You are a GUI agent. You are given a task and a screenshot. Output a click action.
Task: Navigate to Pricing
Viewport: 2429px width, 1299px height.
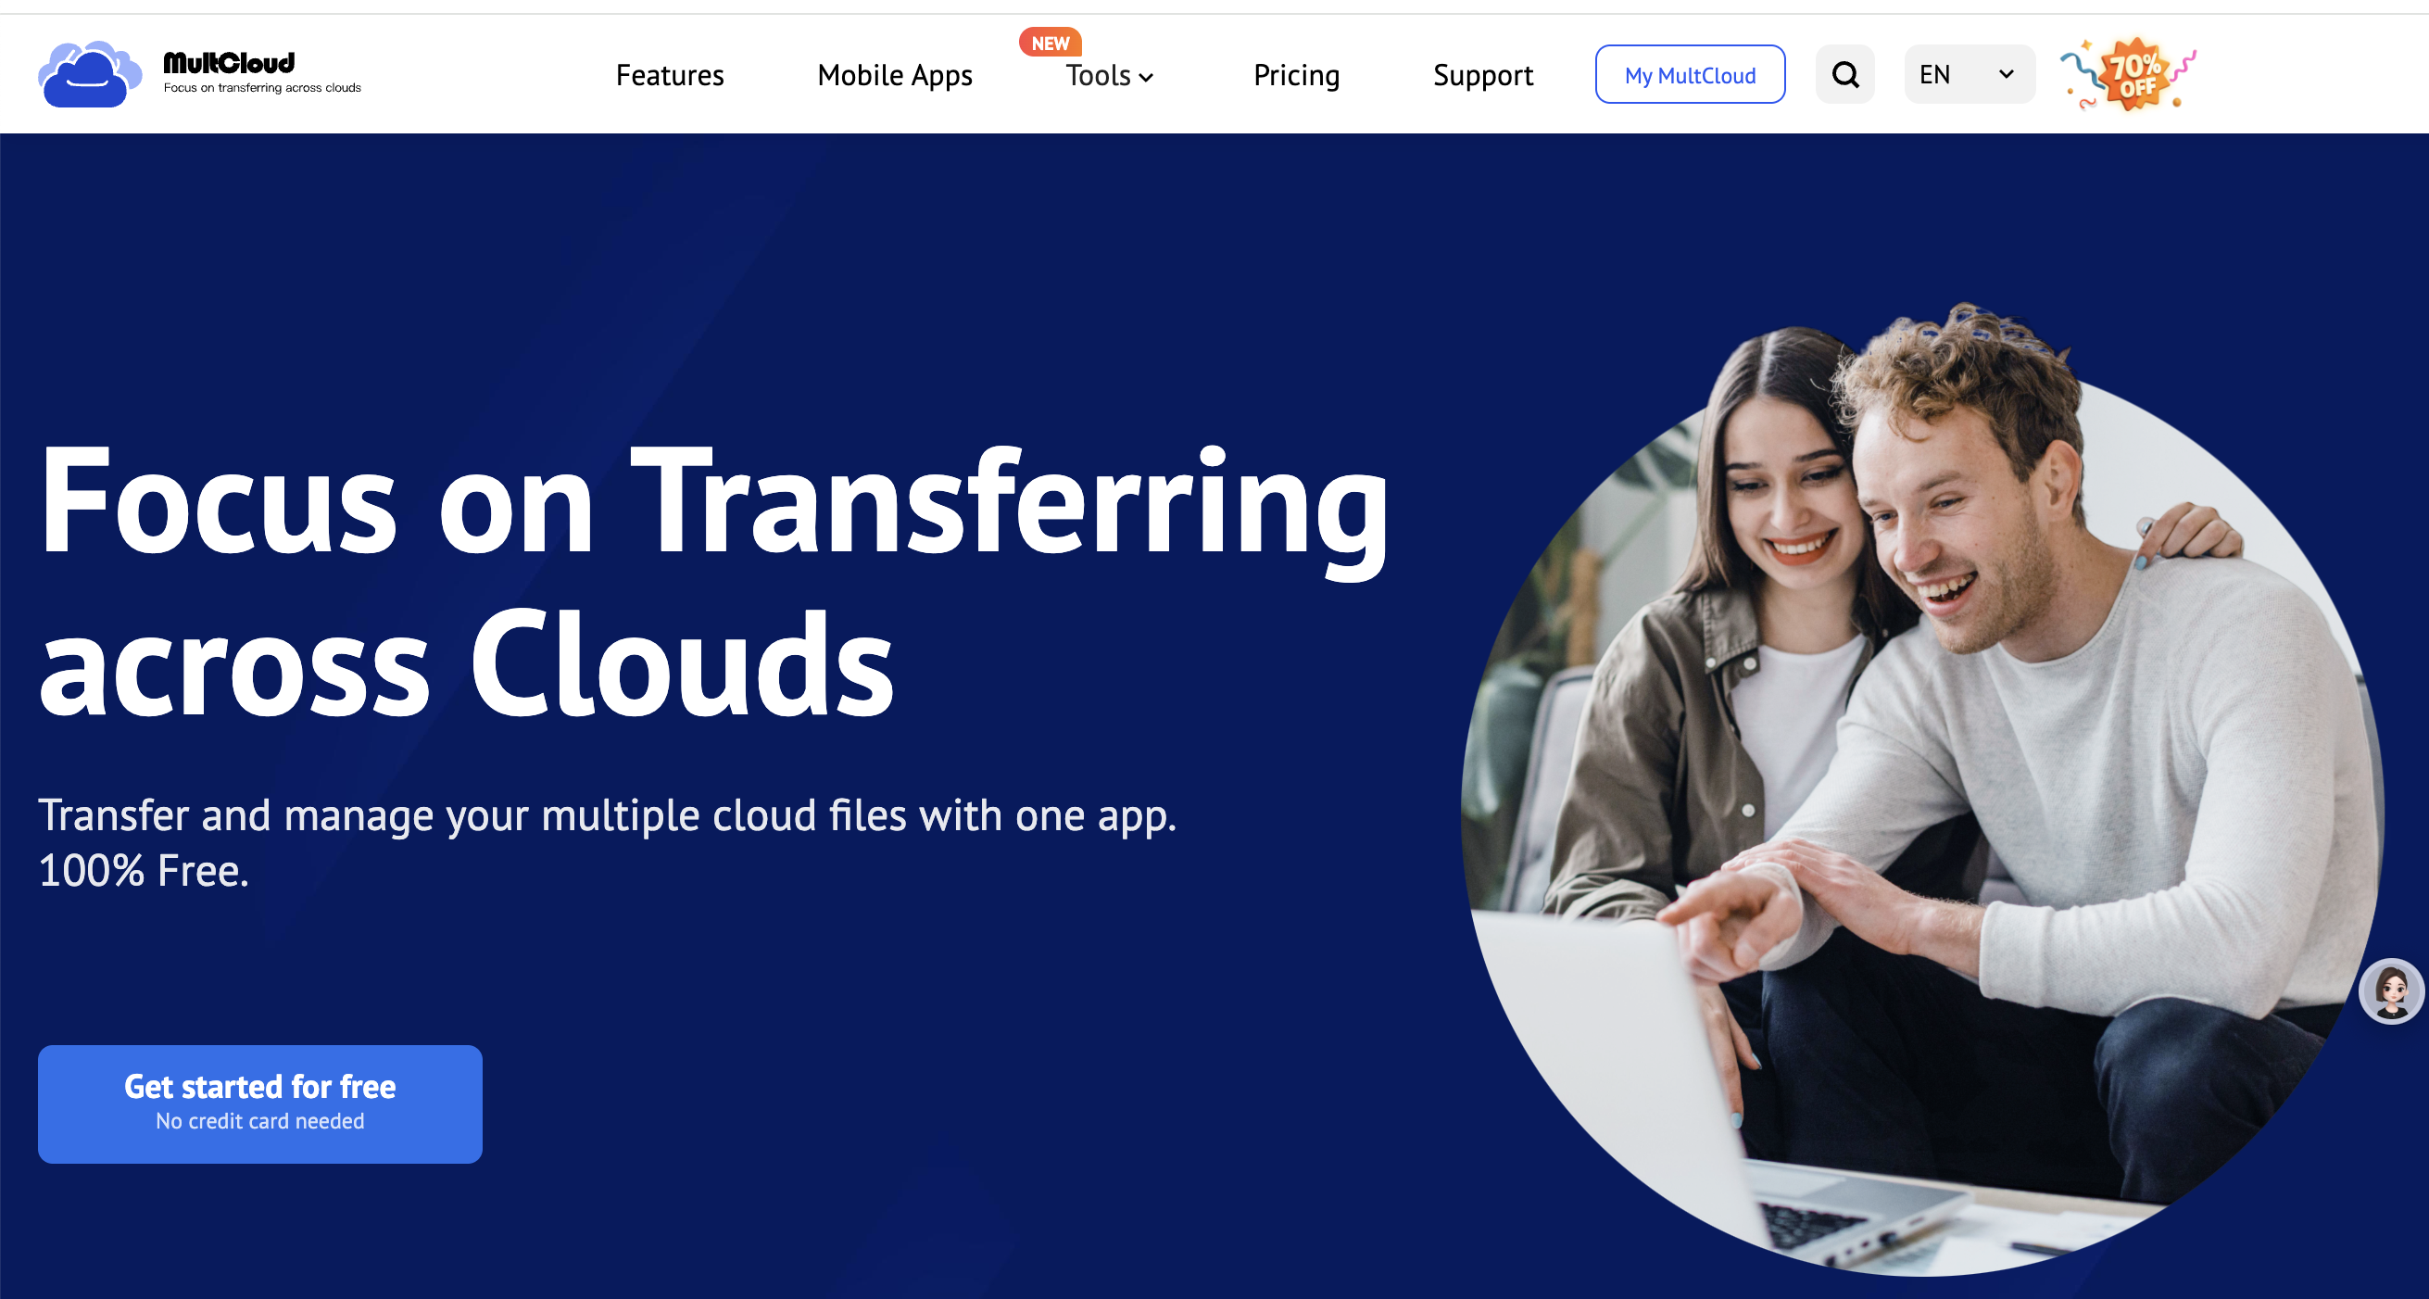coord(1296,74)
